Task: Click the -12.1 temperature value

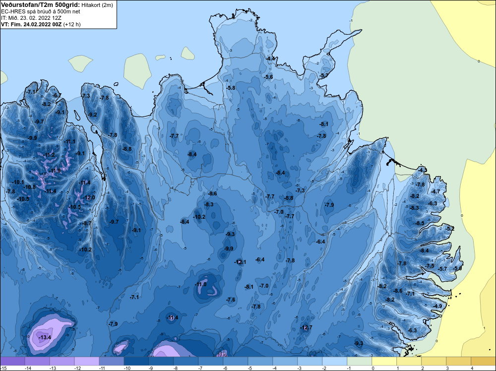Action: click(x=240, y=262)
